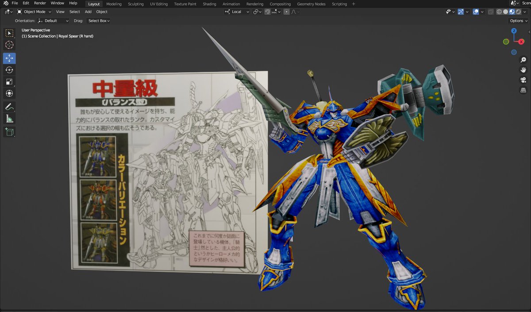
Task: Open the viewport Object menu
Action: click(102, 12)
